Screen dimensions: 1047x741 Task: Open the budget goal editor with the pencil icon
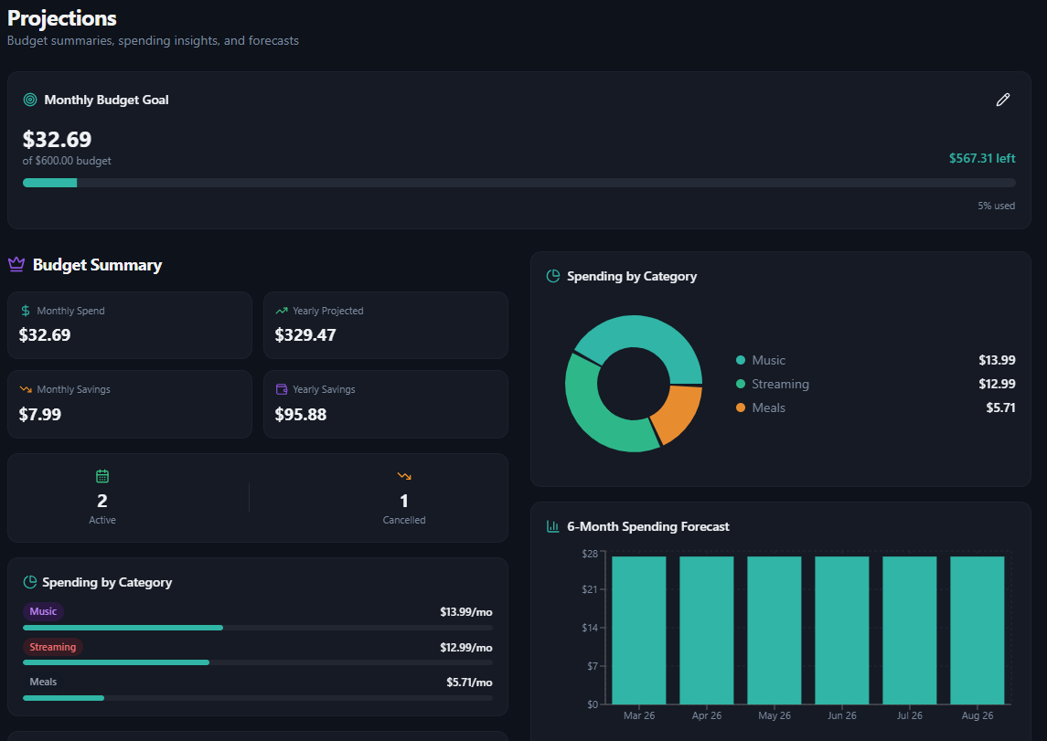(1003, 100)
